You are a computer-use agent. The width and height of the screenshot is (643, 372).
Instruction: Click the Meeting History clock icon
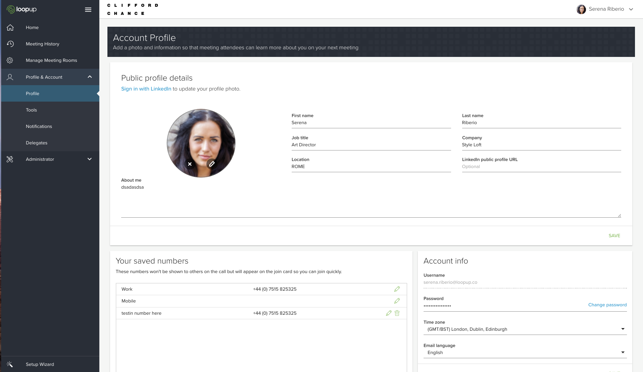(10, 44)
